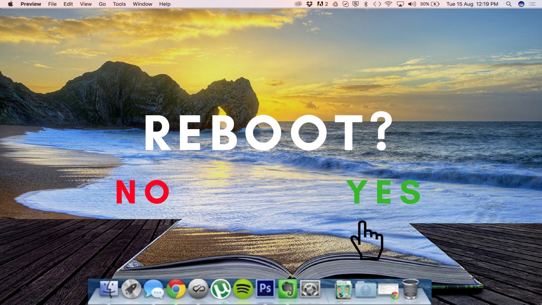The image size is (542, 305).
Task: Click the minimized Chrome window in dock
Action: (388, 290)
